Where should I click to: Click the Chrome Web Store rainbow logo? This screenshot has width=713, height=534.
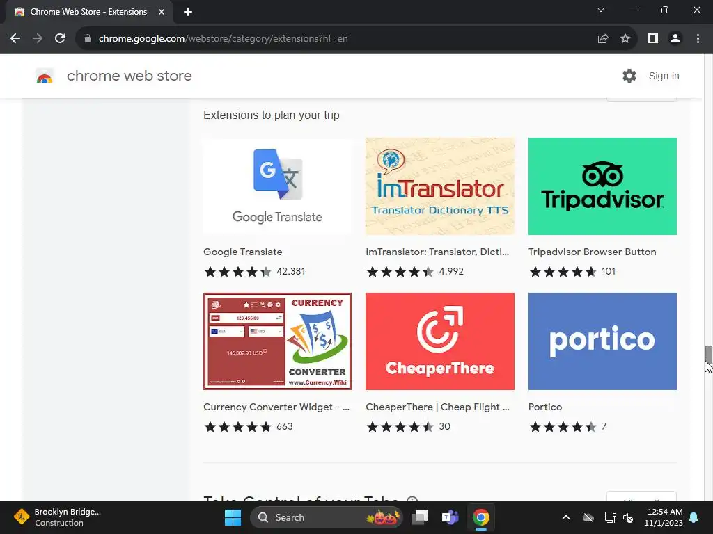coord(45,76)
